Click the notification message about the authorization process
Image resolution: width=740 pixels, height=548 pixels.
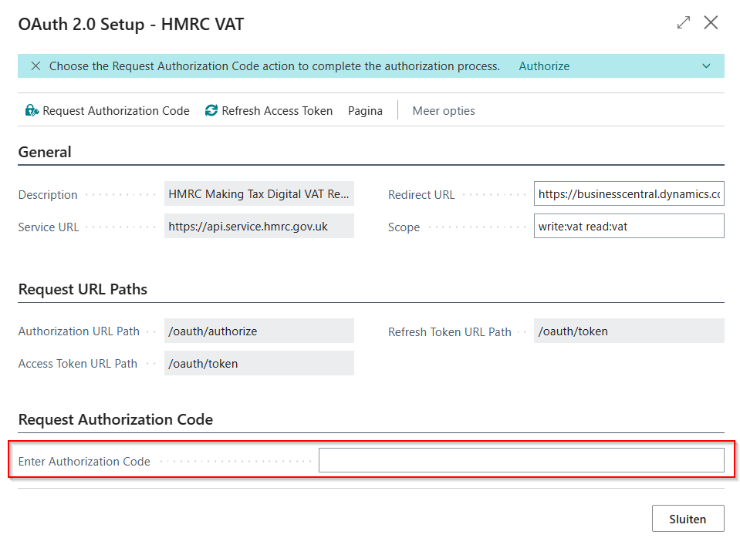pyautogui.click(x=275, y=66)
